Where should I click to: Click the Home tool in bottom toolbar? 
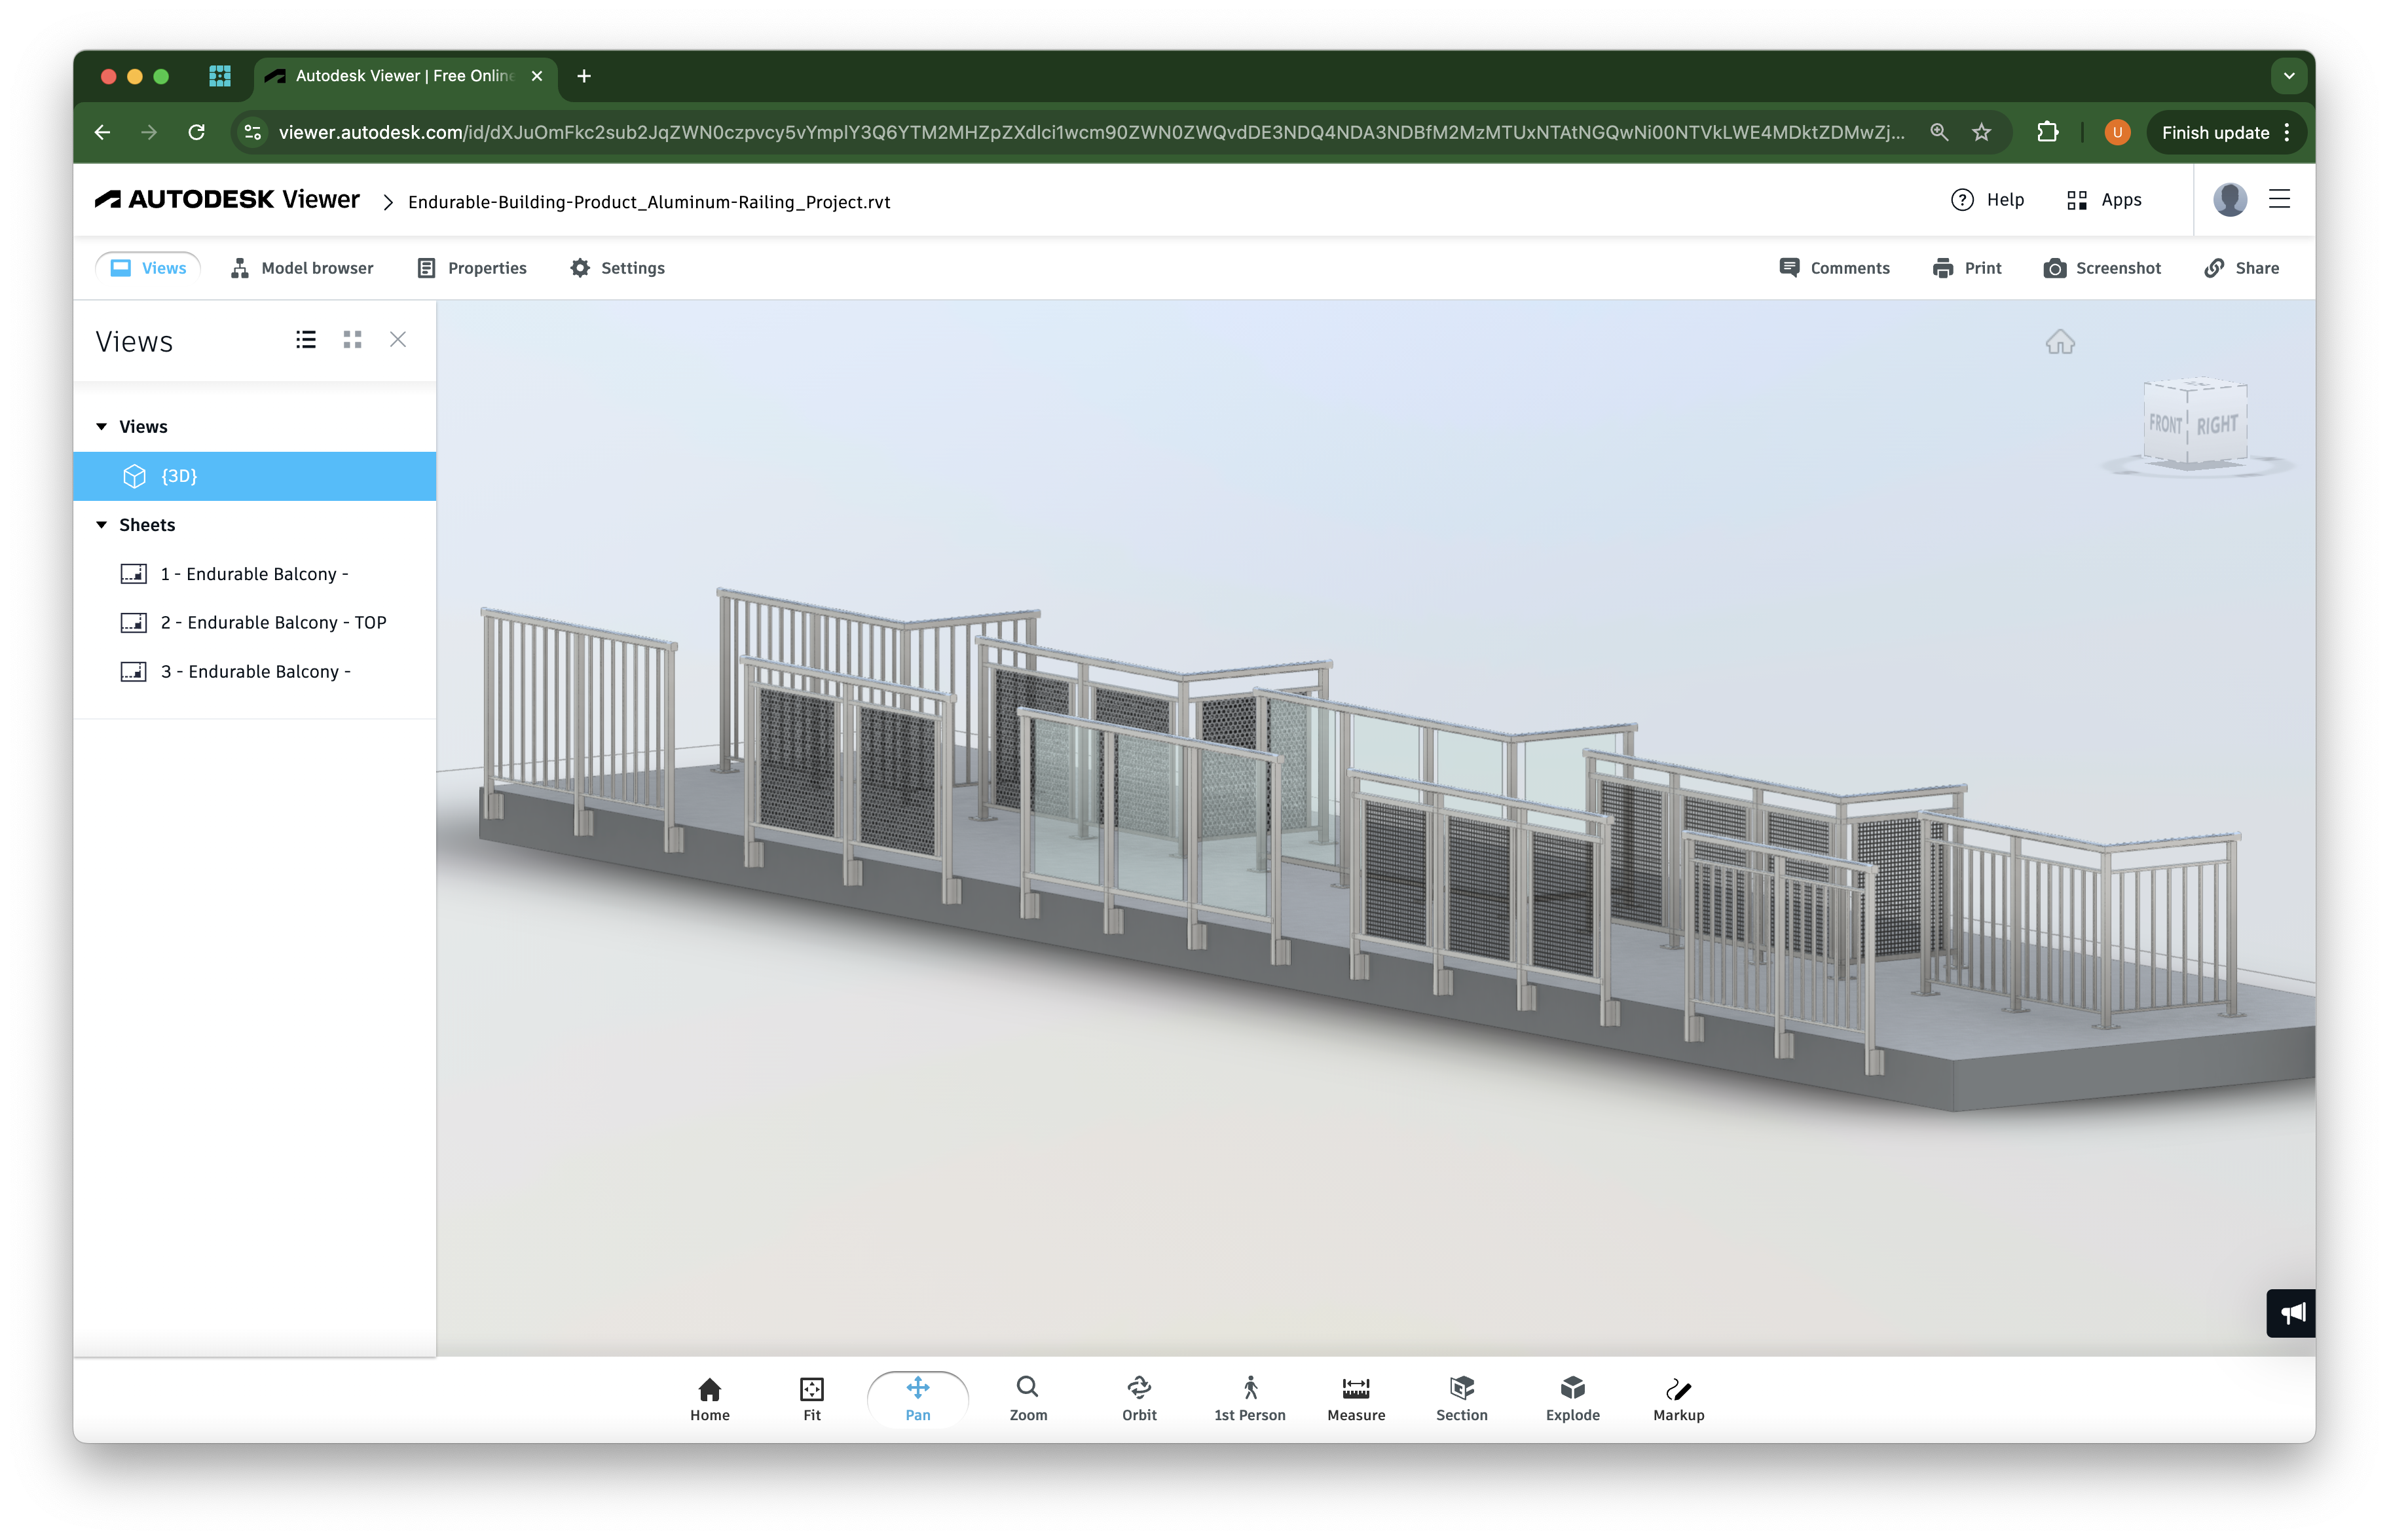click(x=709, y=1398)
